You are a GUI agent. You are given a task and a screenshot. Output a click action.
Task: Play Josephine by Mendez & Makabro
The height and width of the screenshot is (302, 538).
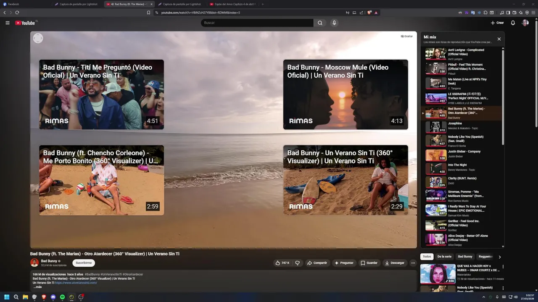tap(462, 126)
